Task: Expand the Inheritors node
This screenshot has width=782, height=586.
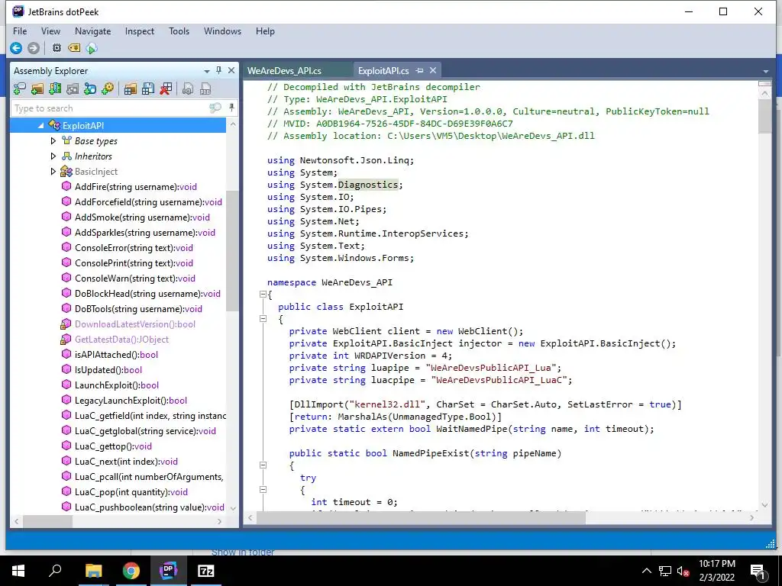Action: [x=53, y=156]
